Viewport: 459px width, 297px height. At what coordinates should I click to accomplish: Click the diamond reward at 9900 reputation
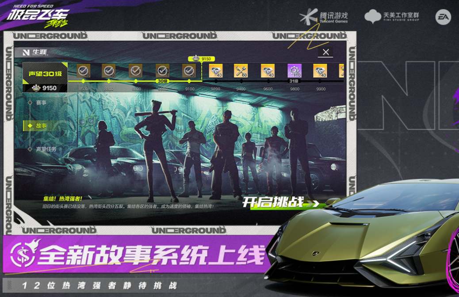click(x=320, y=71)
